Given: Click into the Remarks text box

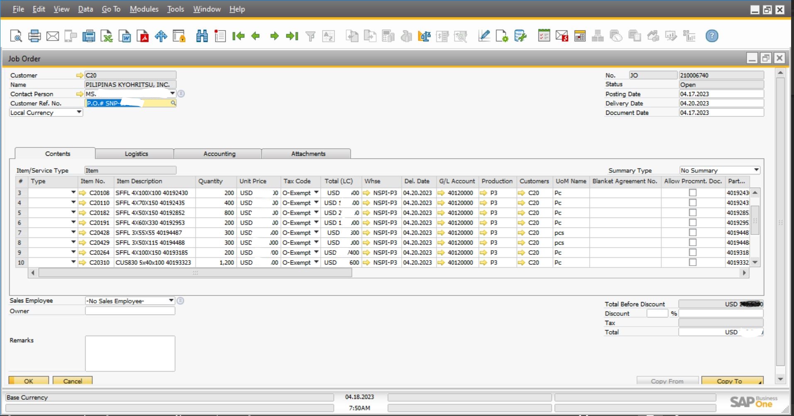Looking at the screenshot, I should (x=130, y=353).
